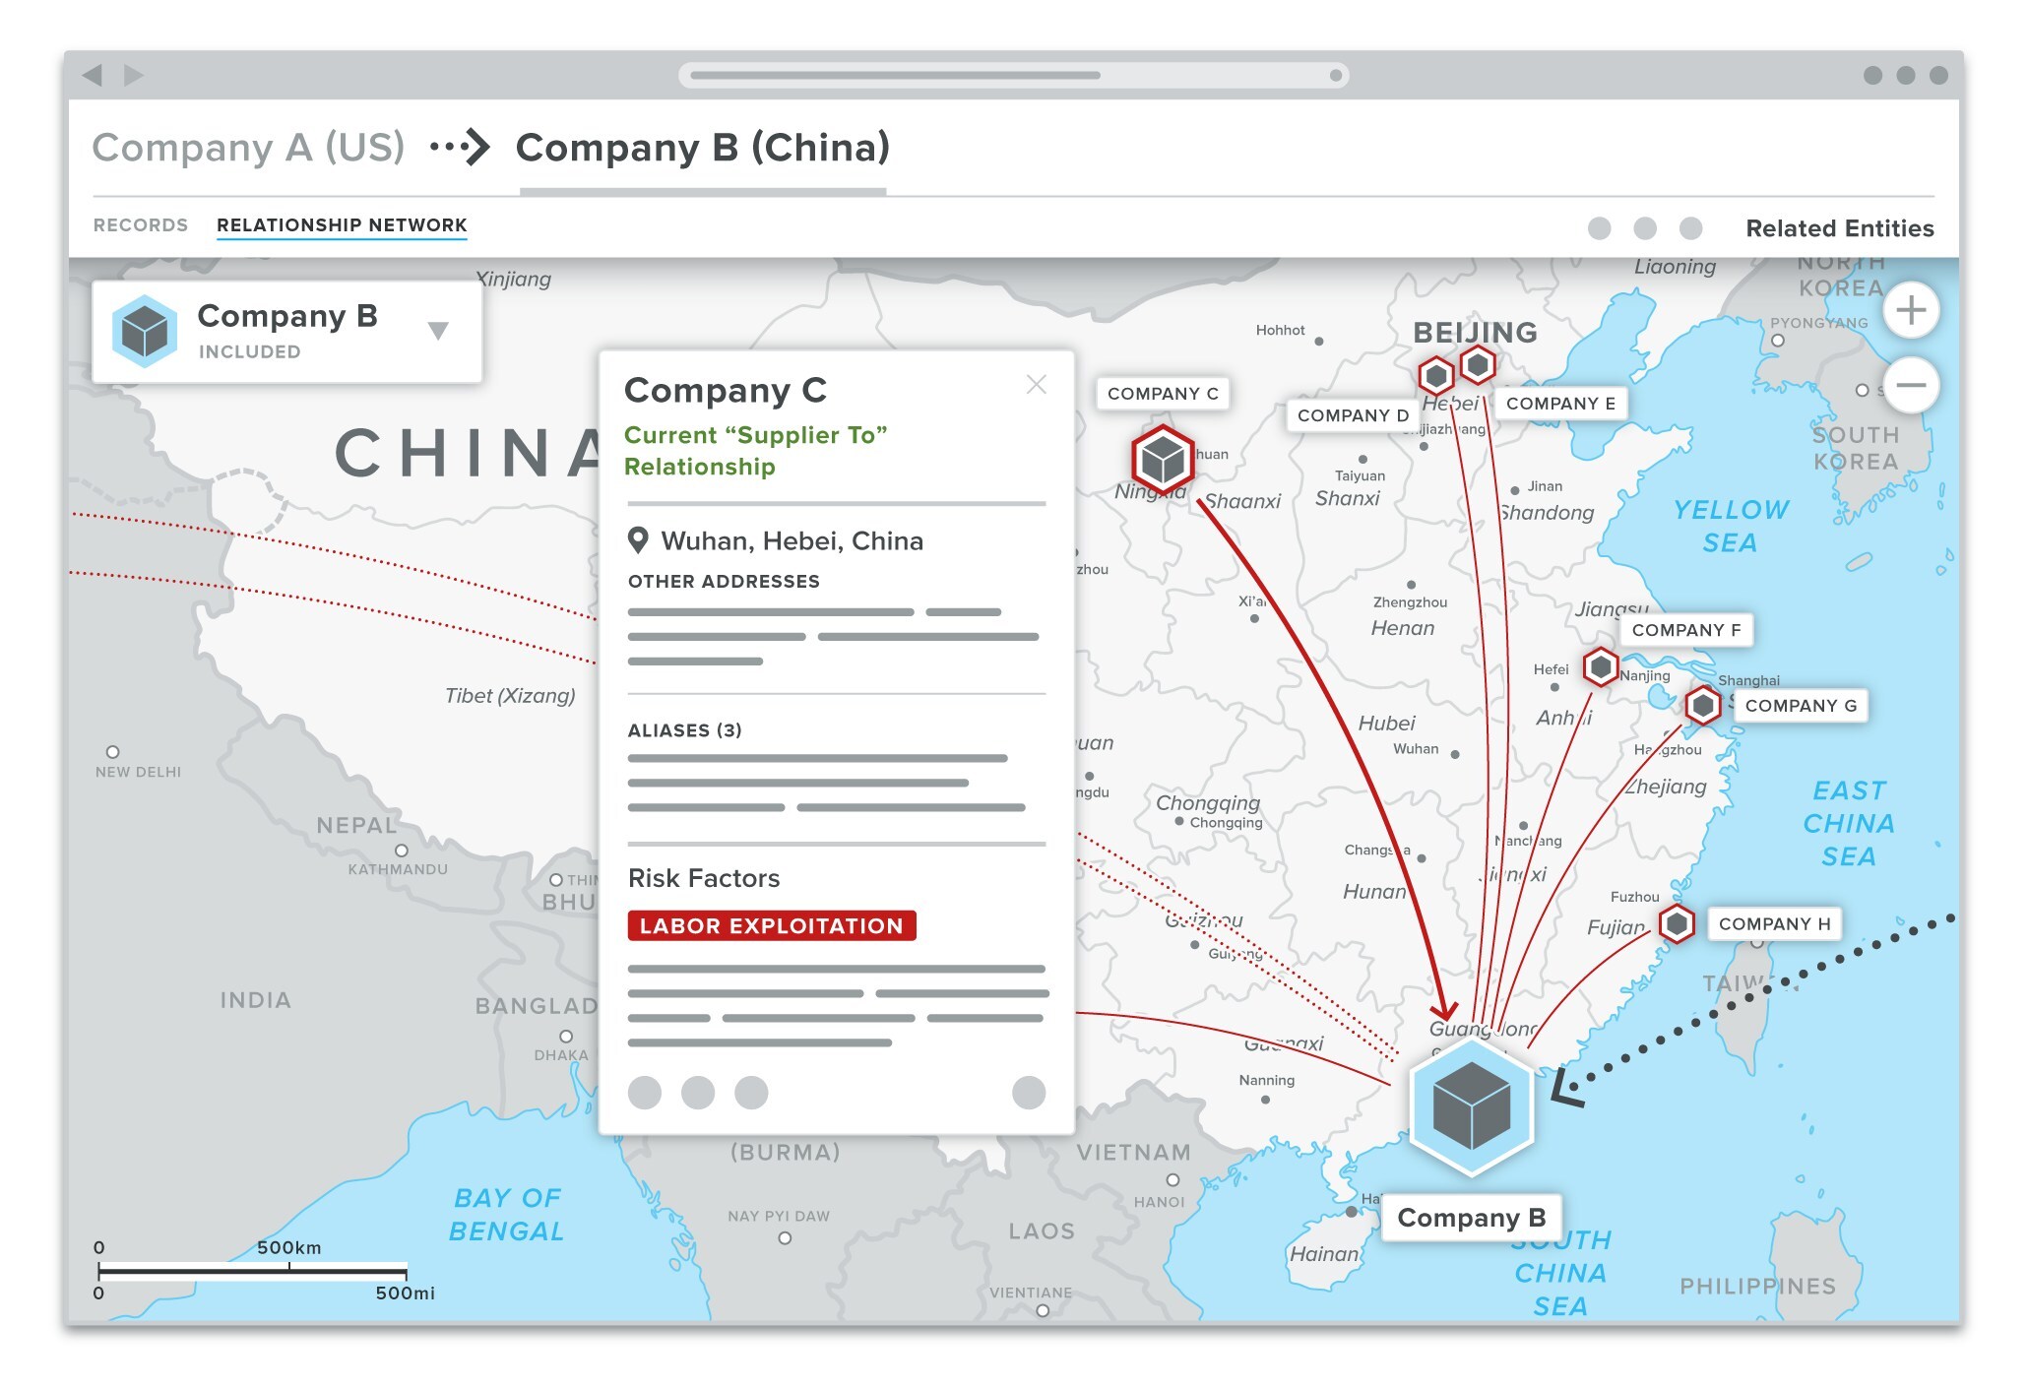Click the map zoom in plus button
The width and height of the screenshot is (2028, 1388).
point(1910,310)
